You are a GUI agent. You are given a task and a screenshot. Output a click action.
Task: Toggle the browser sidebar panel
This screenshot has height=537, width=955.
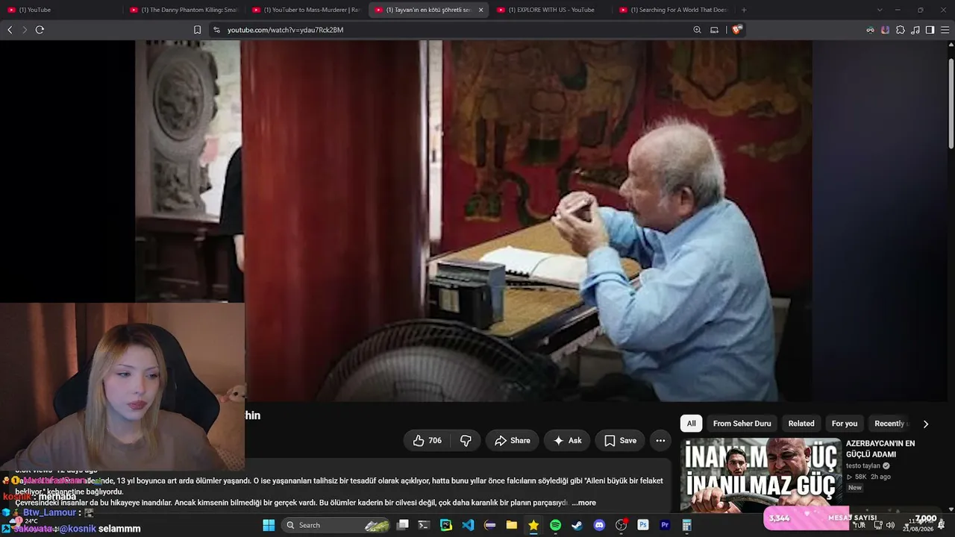coord(930,30)
